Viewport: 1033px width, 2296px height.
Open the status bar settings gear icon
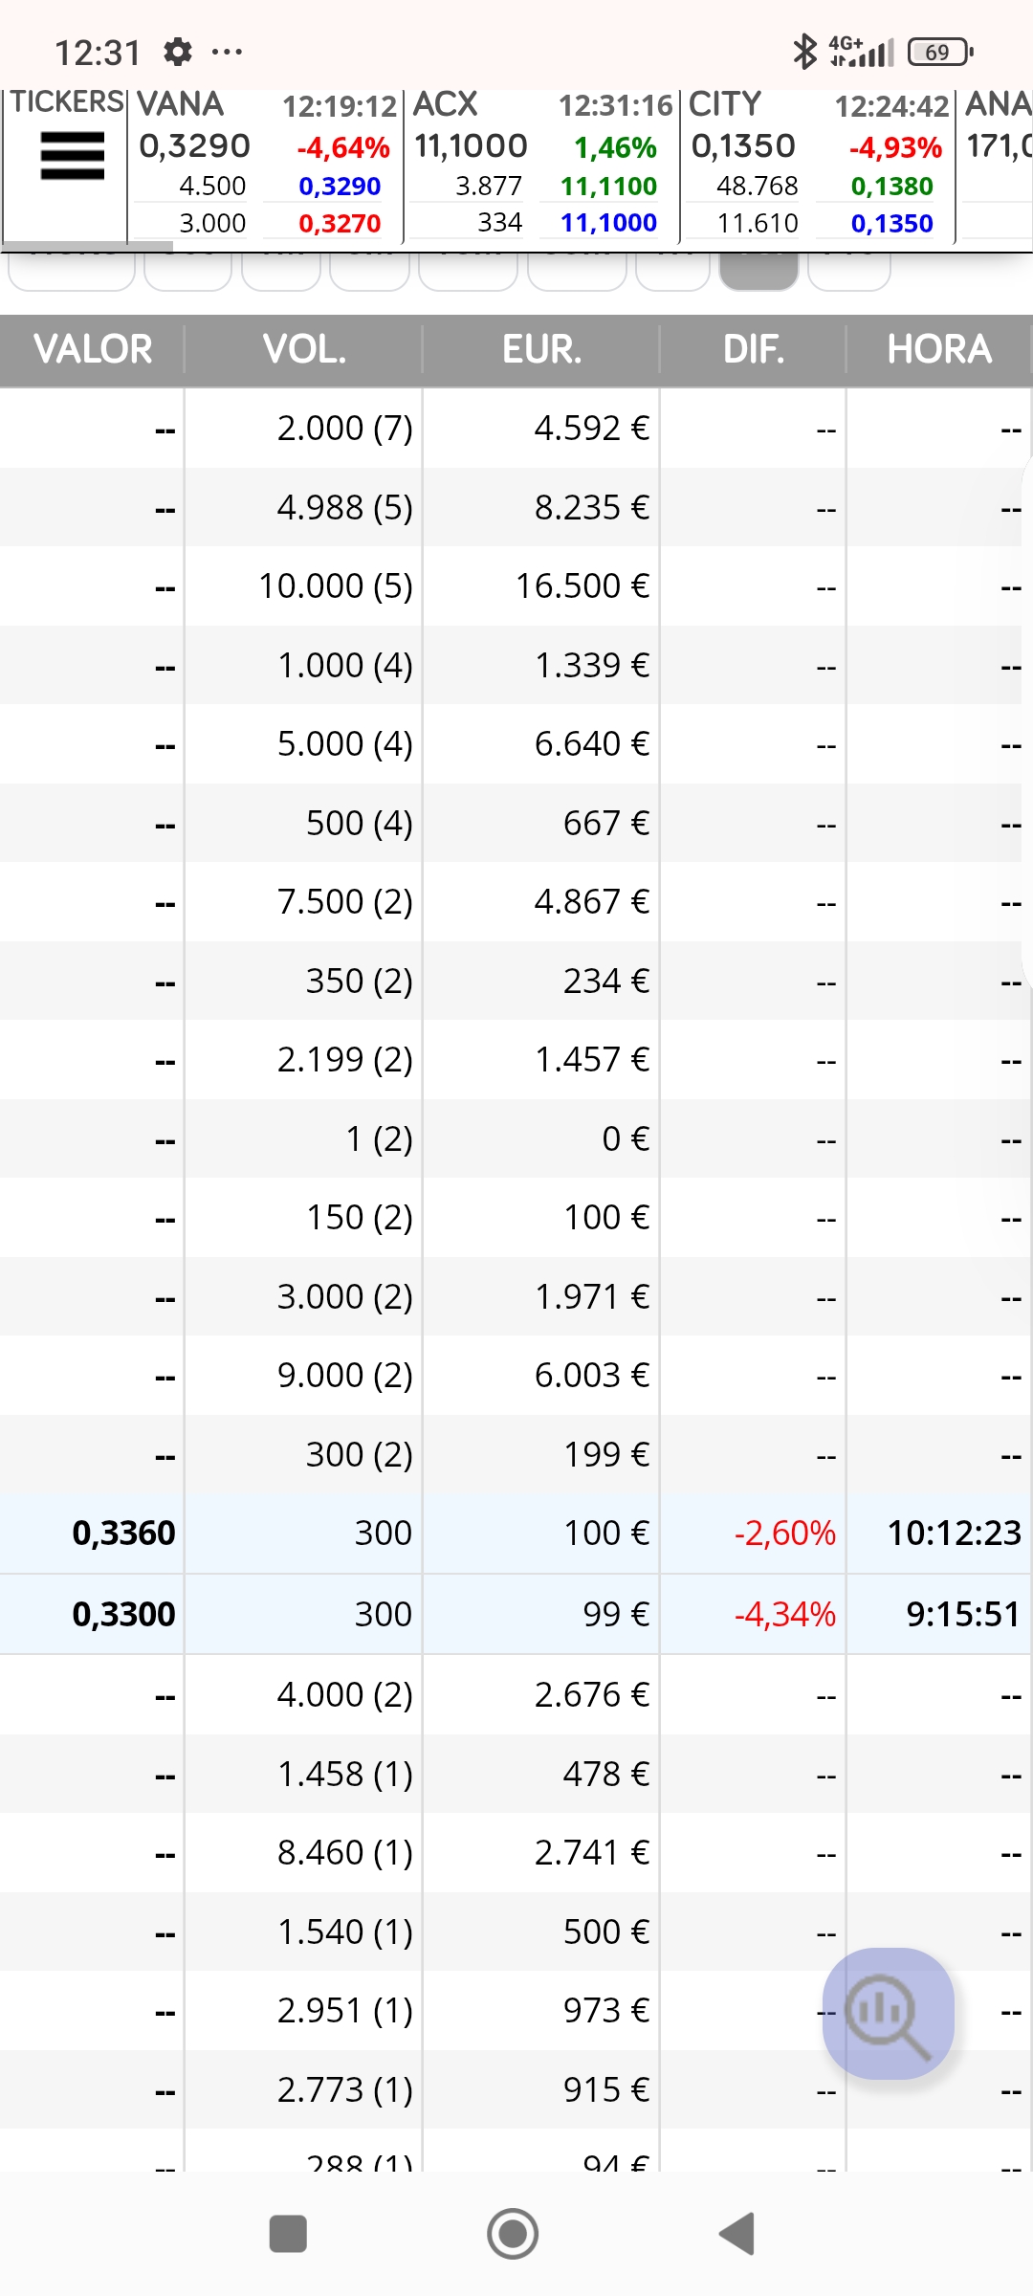[178, 52]
